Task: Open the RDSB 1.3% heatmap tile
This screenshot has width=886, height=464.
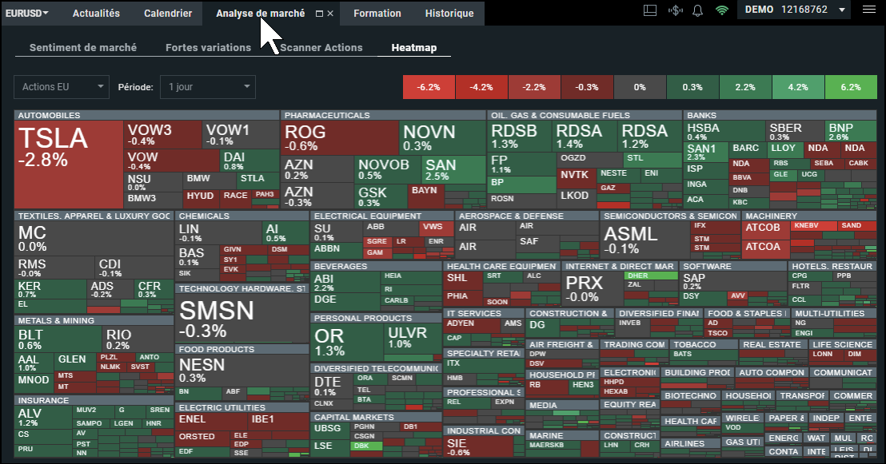Action: 519,136
